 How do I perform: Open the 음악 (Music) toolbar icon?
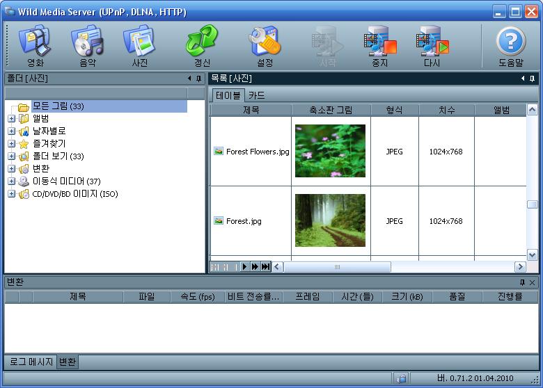click(87, 45)
